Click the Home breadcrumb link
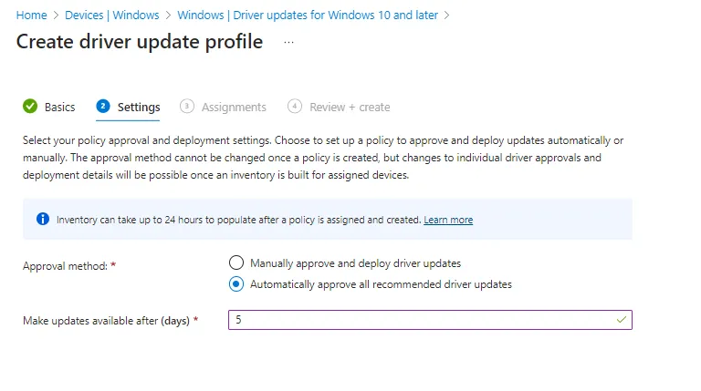The height and width of the screenshot is (391, 701). [31, 15]
